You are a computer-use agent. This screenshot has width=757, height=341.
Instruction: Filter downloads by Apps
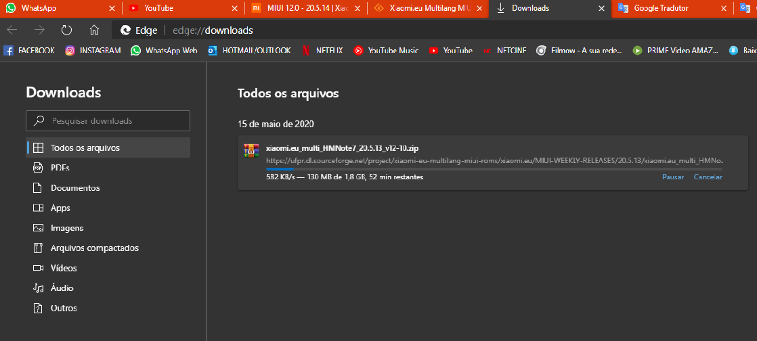tap(108, 208)
